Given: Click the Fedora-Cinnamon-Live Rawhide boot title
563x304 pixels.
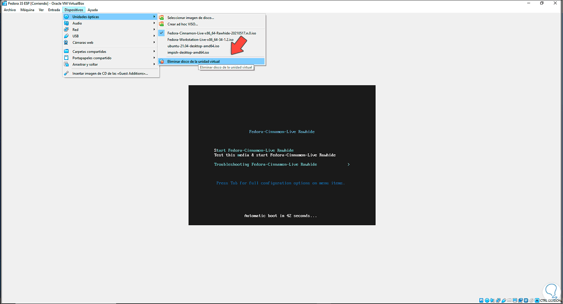Looking at the screenshot, I should point(282,132).
